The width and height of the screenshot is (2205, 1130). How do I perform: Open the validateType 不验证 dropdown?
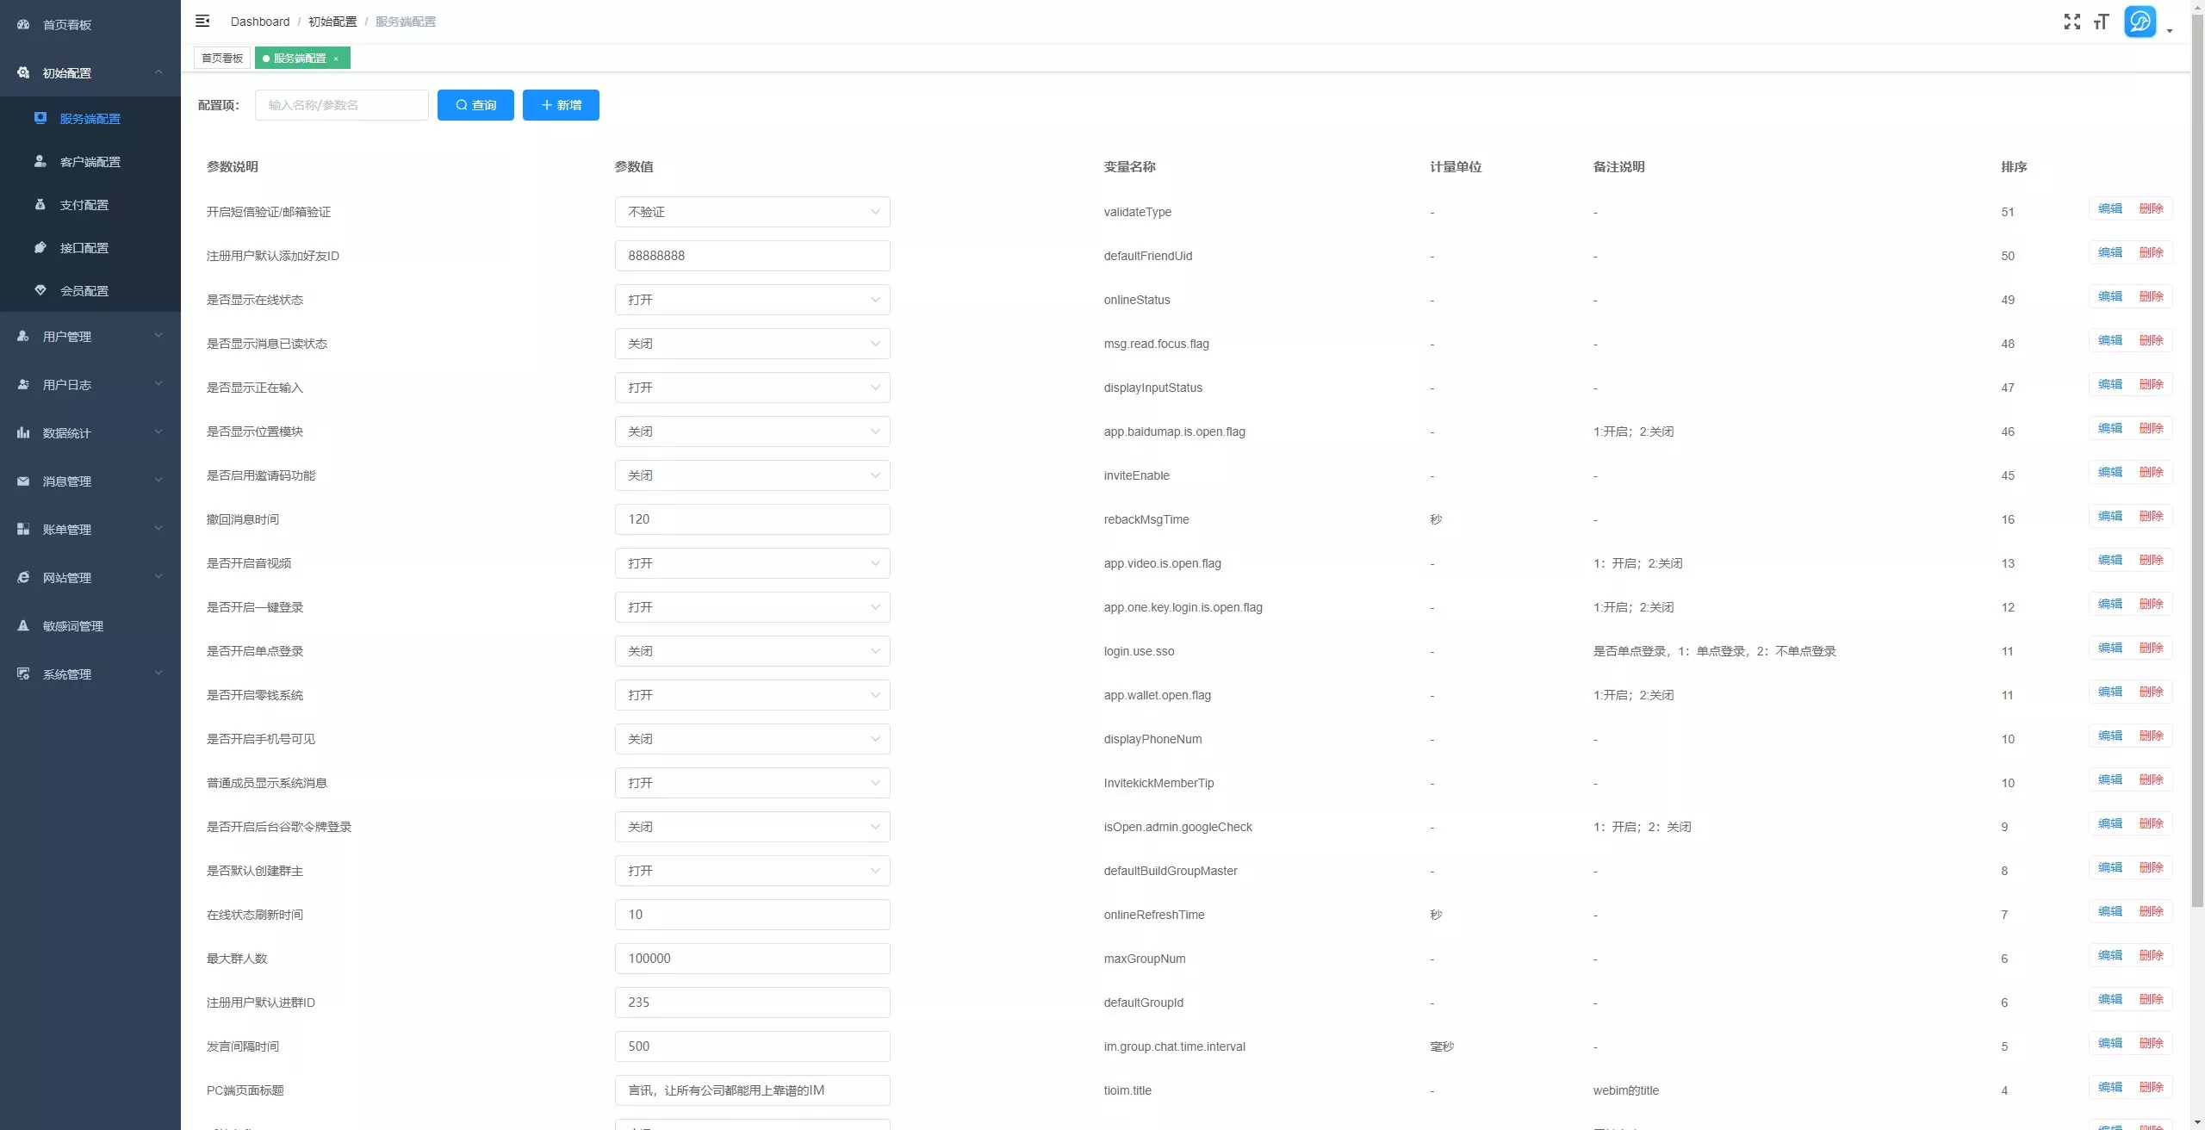click(x=752, y=212)
